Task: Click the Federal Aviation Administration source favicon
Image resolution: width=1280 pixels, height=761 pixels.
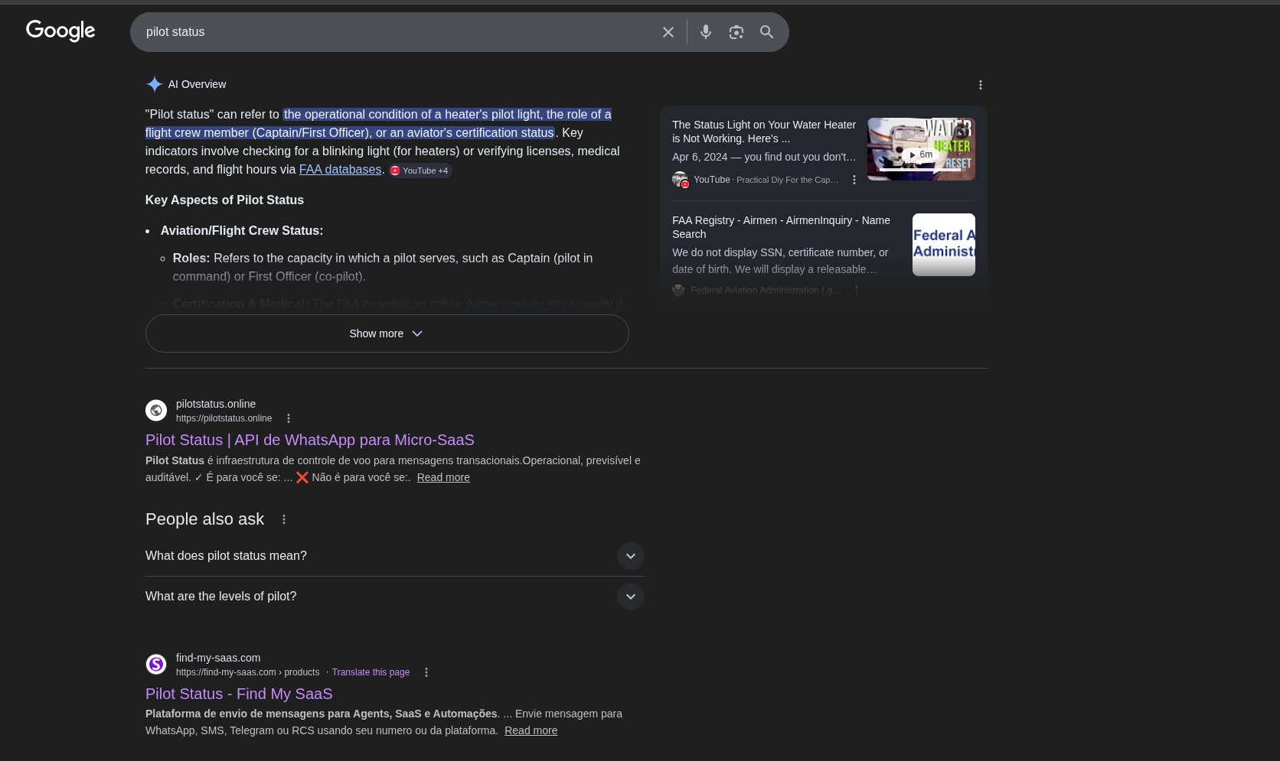Action: pos(678,291)
